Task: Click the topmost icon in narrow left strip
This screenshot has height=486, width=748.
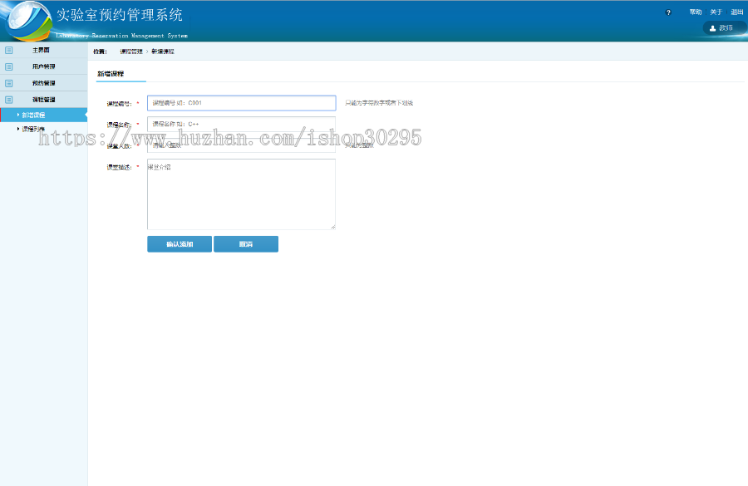Action: click(x=8, y=50)
